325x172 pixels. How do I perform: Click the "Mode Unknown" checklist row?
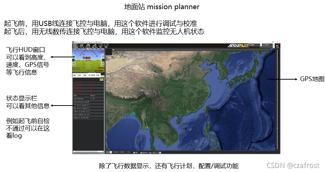tap(88, 96)
